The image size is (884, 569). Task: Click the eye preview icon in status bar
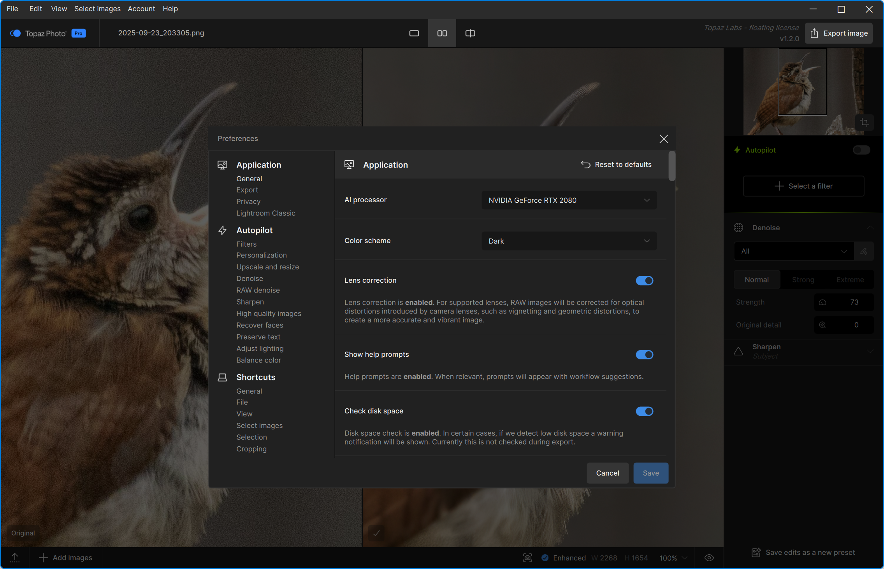click(x=709, y=558)
